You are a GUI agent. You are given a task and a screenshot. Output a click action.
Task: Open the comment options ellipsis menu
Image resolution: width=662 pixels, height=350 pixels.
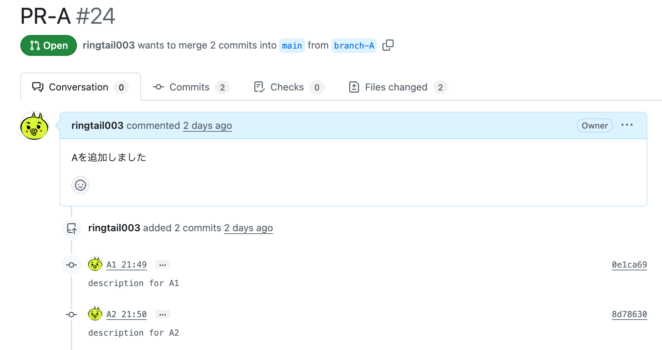[x=627, y=125]
